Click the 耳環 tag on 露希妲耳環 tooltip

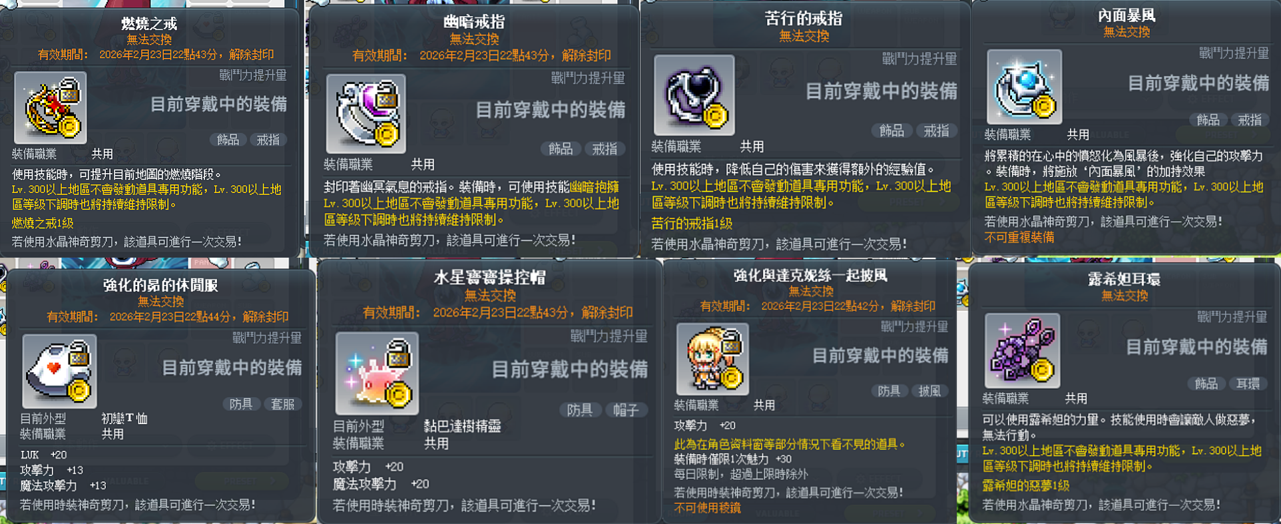1248,384
